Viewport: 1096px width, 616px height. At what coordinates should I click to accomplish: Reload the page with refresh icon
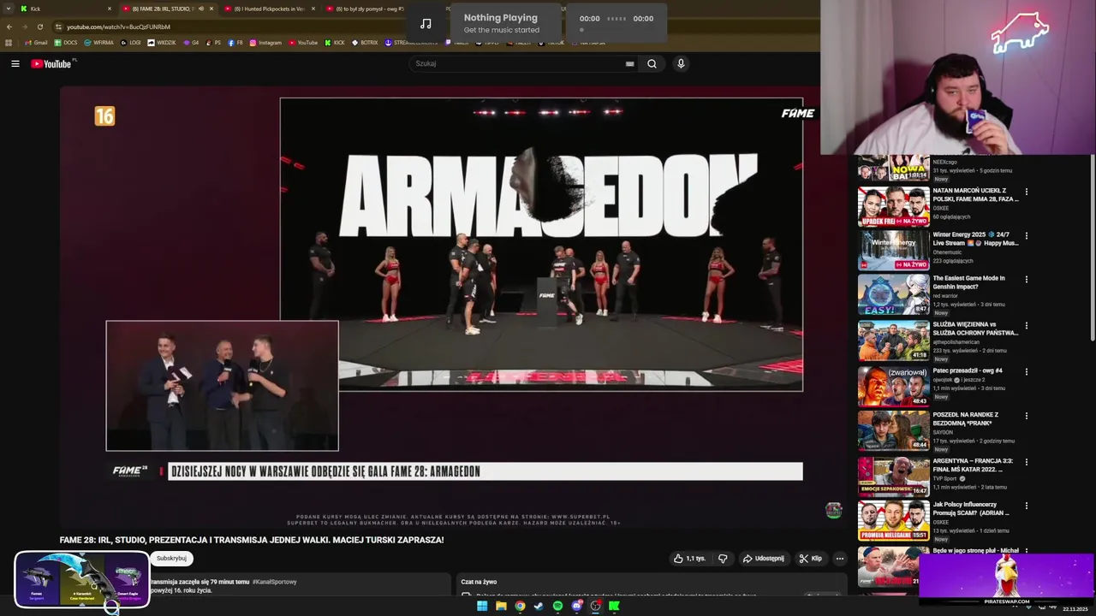click(x=39, y=27)
